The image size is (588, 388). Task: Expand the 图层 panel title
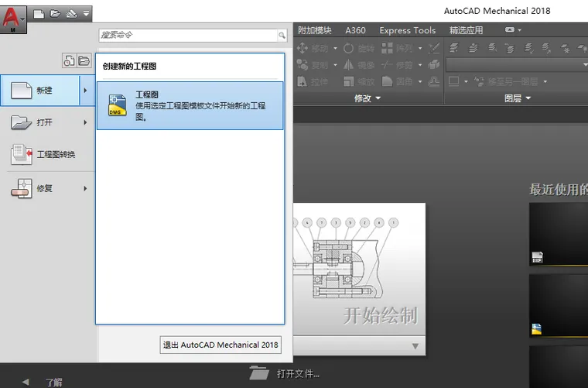[518, 98]
